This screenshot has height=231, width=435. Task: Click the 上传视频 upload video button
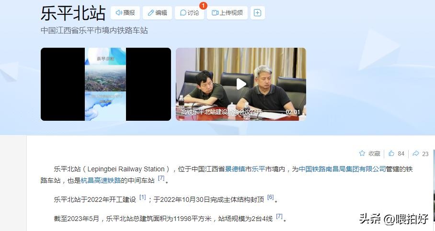point(227,13)
